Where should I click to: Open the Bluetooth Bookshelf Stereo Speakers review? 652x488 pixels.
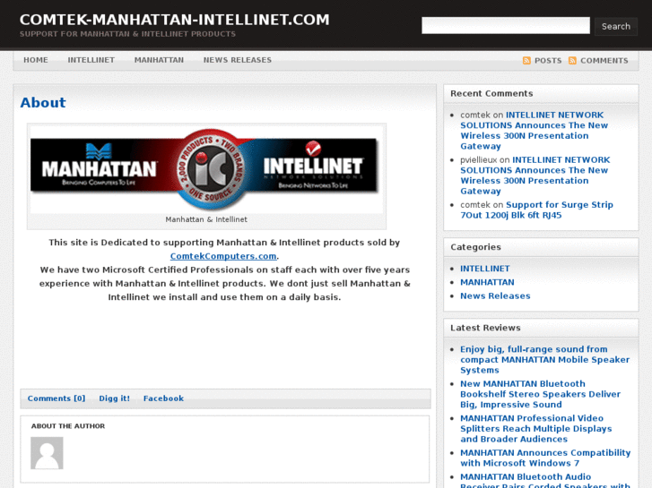click(540, 394)
